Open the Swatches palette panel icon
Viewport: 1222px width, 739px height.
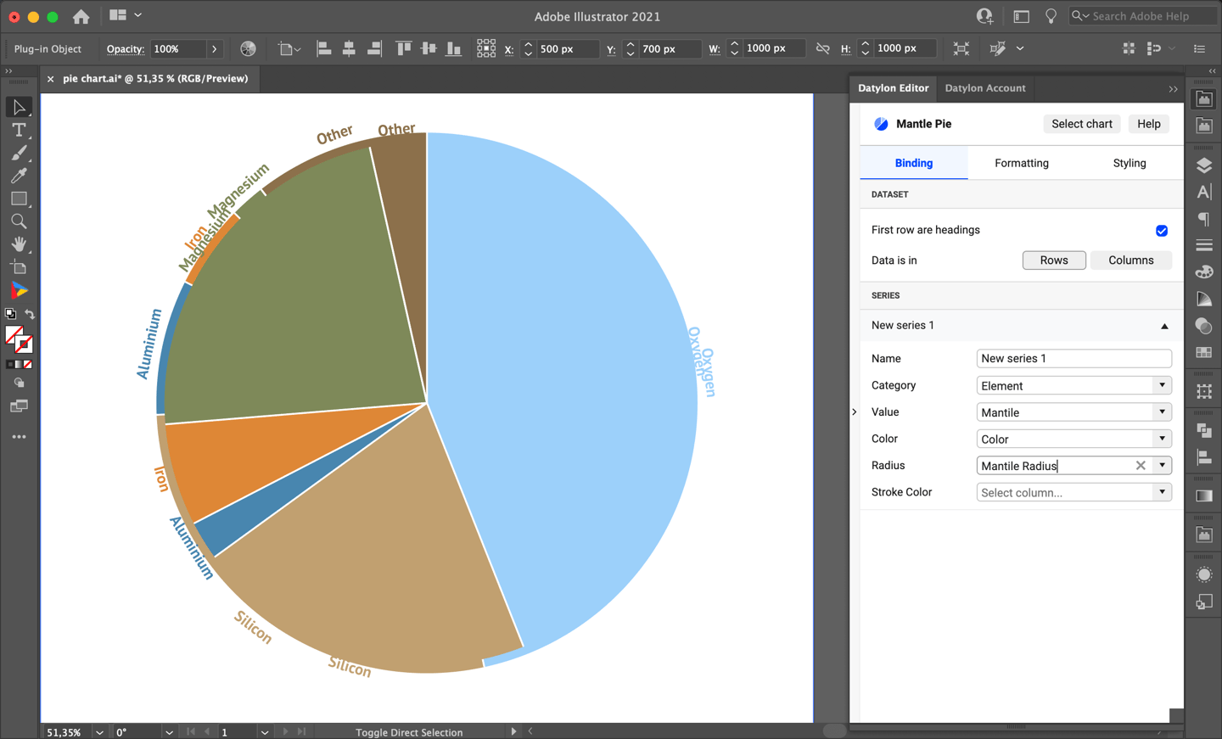[1203, 272]
